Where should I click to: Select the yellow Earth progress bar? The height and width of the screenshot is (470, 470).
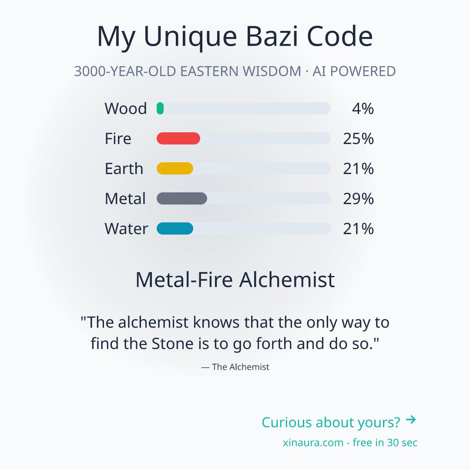click(244, 168)
